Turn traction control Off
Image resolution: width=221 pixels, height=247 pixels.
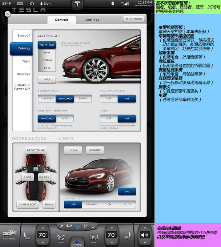109,98
